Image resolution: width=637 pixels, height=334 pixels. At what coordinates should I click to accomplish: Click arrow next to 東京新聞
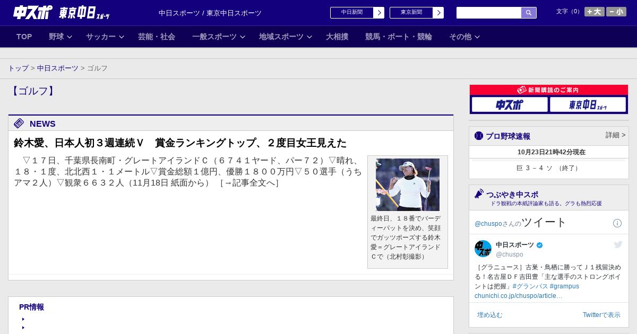pyautogui.click(x=438, y=13)
